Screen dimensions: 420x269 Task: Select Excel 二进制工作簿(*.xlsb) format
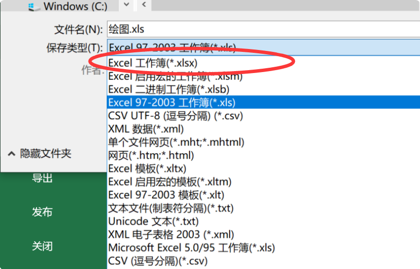click(264, 89)
